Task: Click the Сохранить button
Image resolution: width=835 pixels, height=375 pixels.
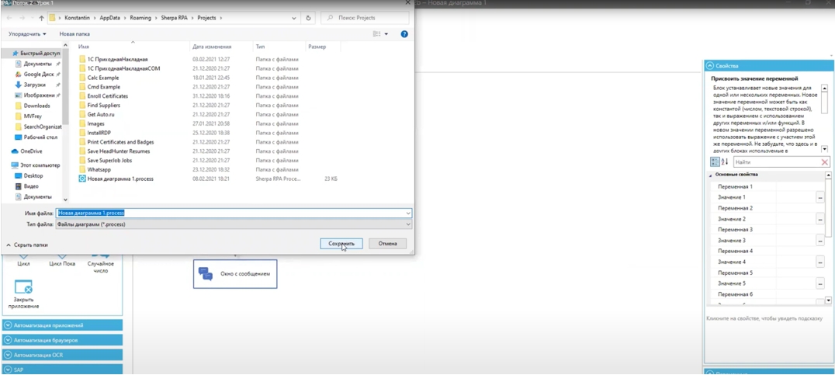Action: pyautogui.click(x=341, y=244)
